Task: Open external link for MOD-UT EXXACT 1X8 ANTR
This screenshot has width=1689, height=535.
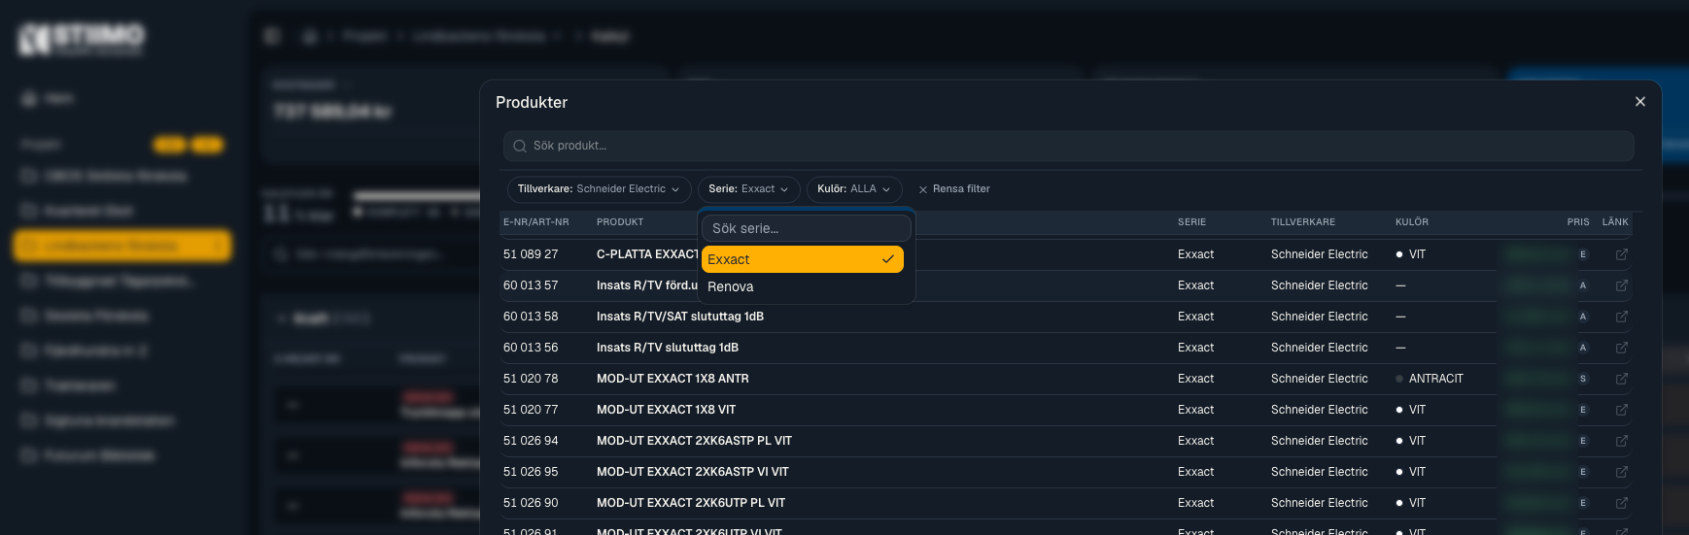Action: pyautogui.click(x=1621, y=379)
